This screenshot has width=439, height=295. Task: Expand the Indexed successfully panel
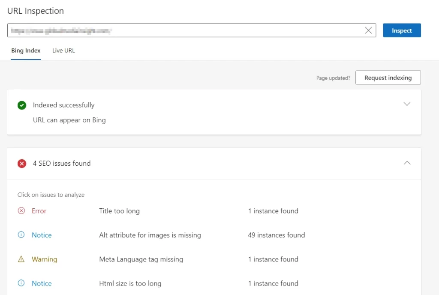point(407,104)
